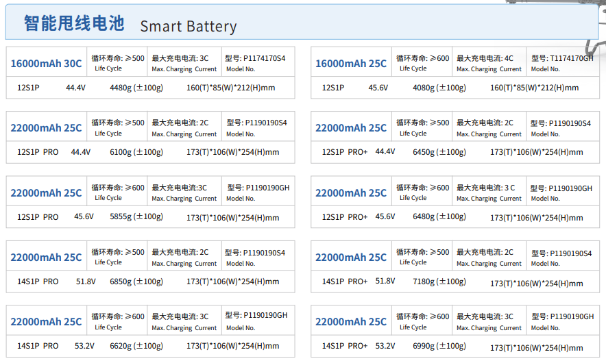This screenshot has width=606, height=363.
Task: Click 51.8V in the 6850g row
Action: [86, 281]
